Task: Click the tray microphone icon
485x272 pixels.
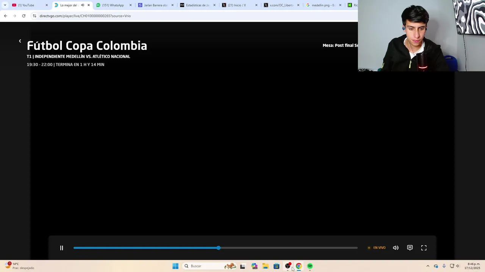Action: pyautogui.click(x=444, y=266)
